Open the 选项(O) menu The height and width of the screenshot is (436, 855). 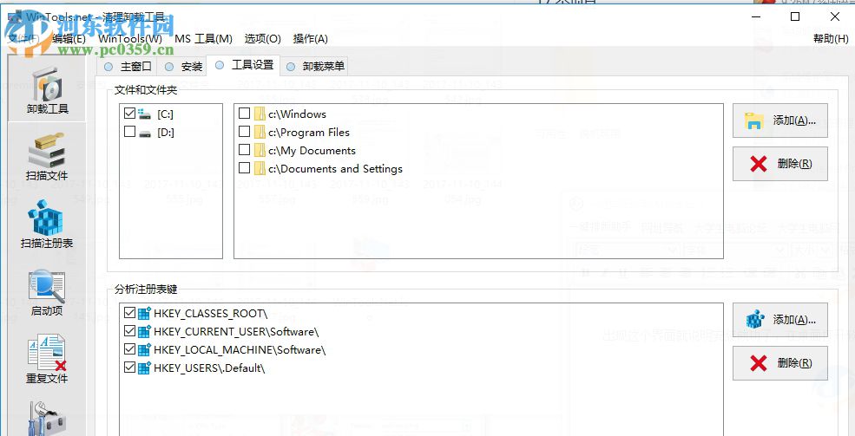click(x=262, y=39)
